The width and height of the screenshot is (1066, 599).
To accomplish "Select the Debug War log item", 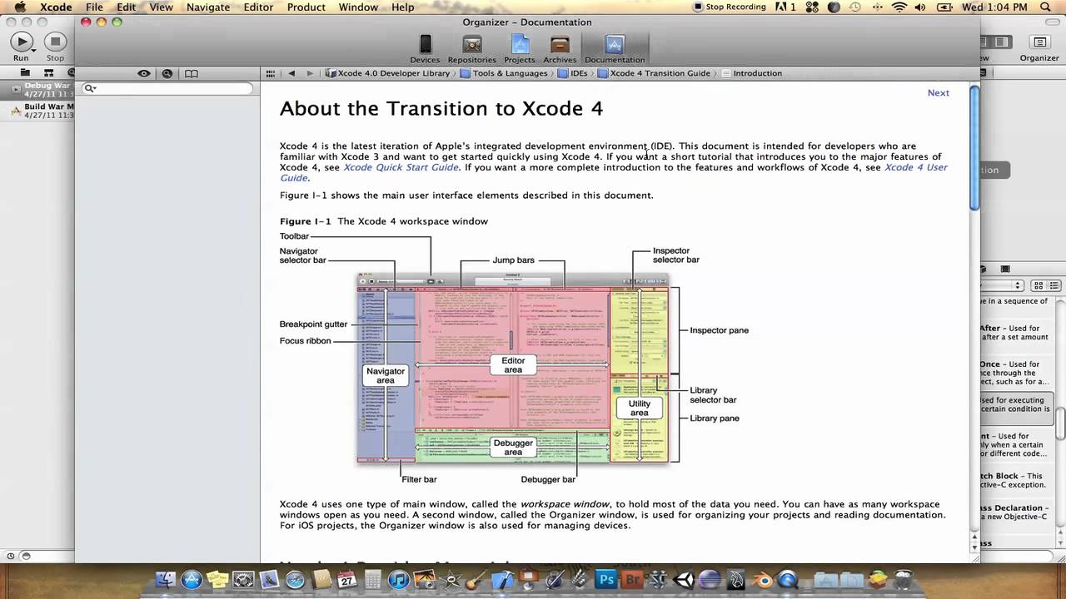I will 37,90.
